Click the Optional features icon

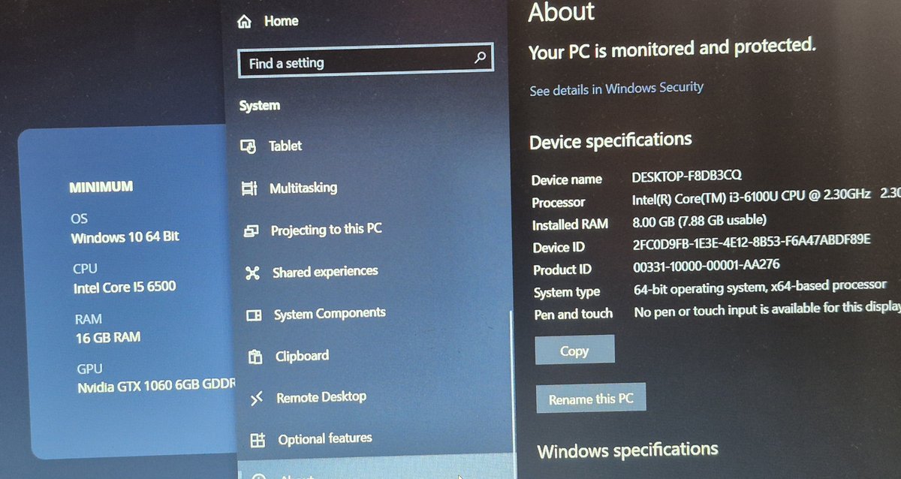point(258,441)
